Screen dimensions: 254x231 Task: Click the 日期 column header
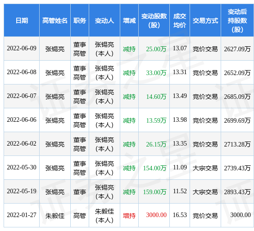click(22, 21)
